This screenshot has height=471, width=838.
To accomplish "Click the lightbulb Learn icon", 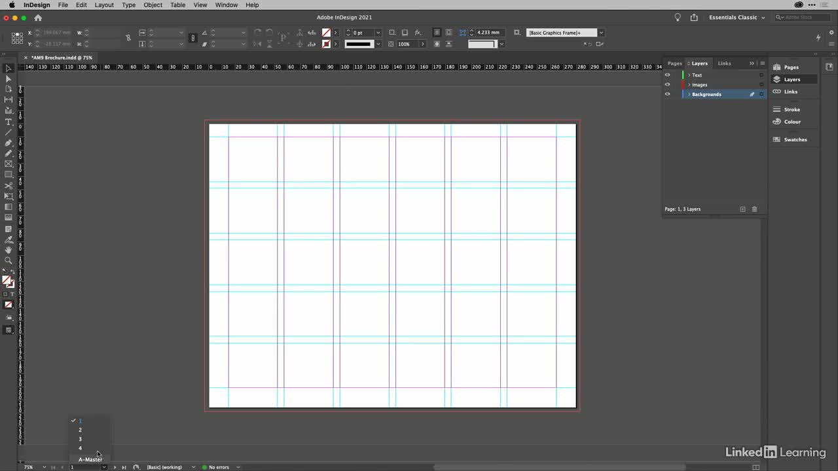I will coord(678,18).
